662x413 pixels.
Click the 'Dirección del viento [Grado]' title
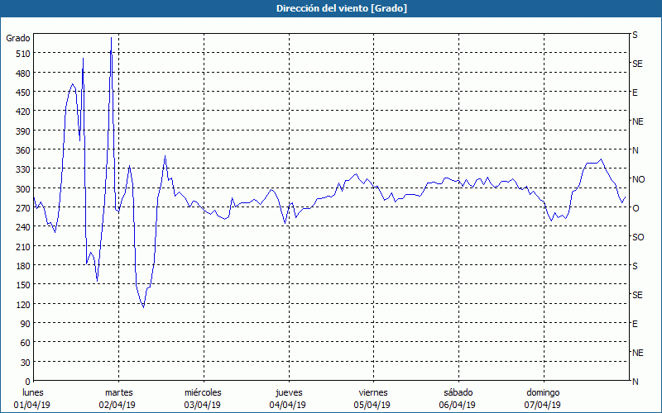(x=342, y=8)
